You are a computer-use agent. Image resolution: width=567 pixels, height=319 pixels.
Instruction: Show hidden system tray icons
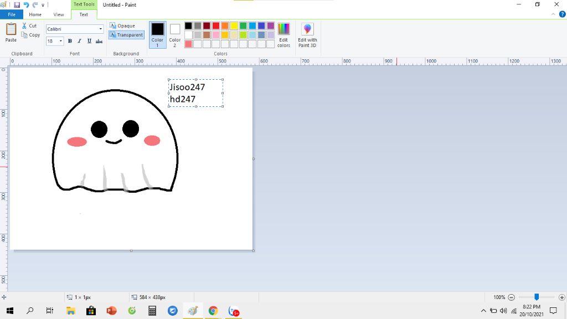(x=483, y=311)
